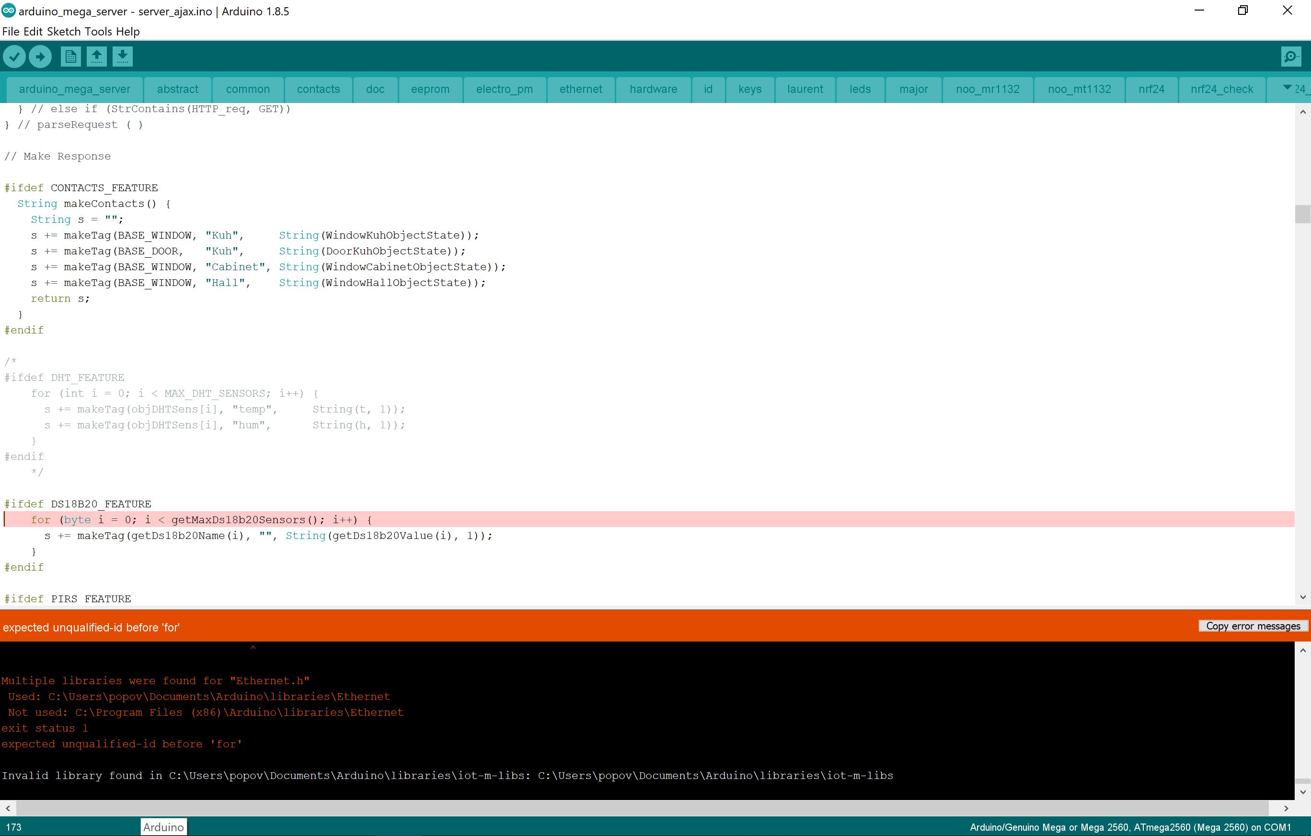Switch to the nrf24_check tab
Screen dimensions: 1311x836
click(1221, 89)
